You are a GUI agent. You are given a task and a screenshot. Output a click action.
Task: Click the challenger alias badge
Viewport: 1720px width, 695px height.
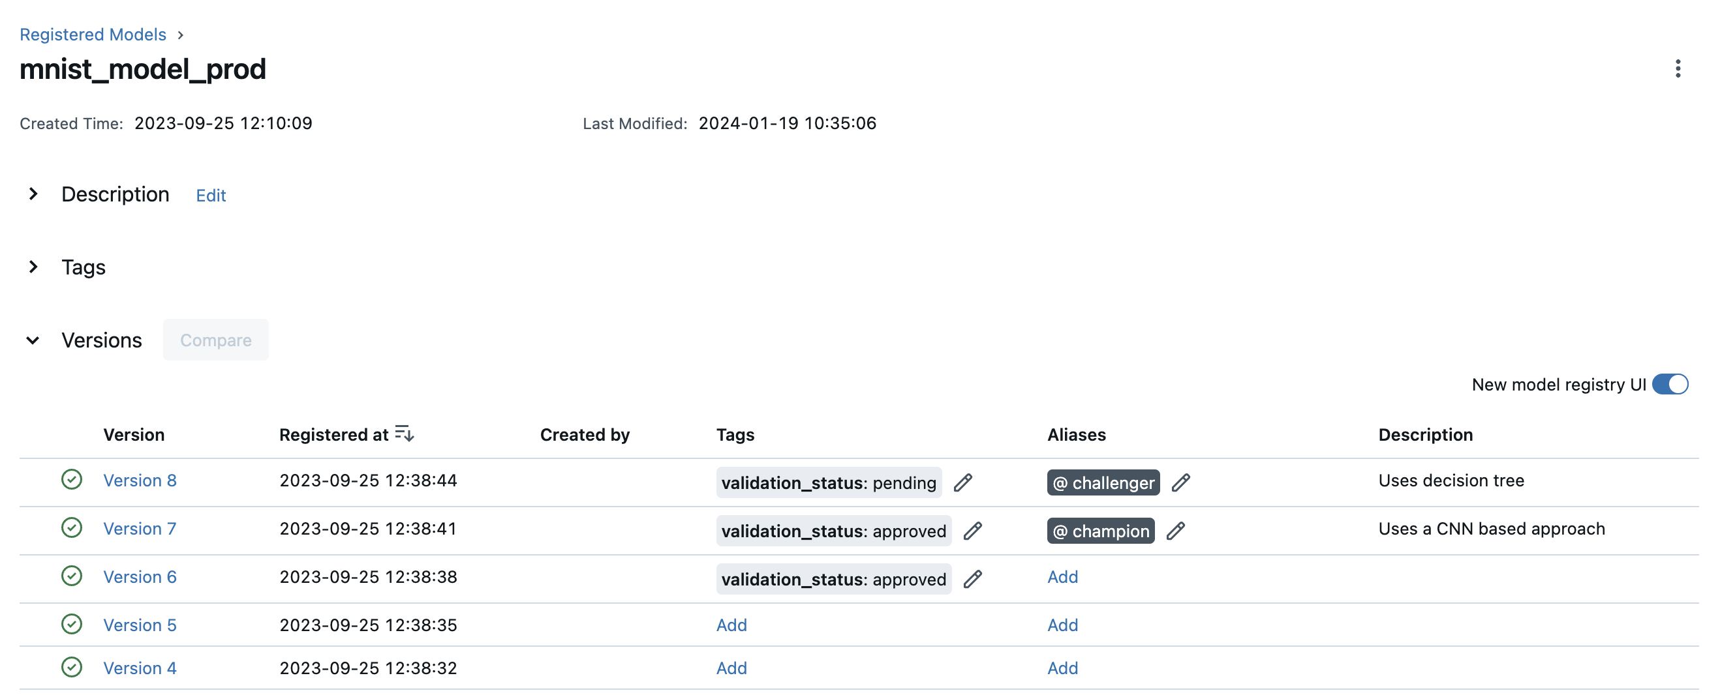pyautogui.click(x=1102, y=482)
